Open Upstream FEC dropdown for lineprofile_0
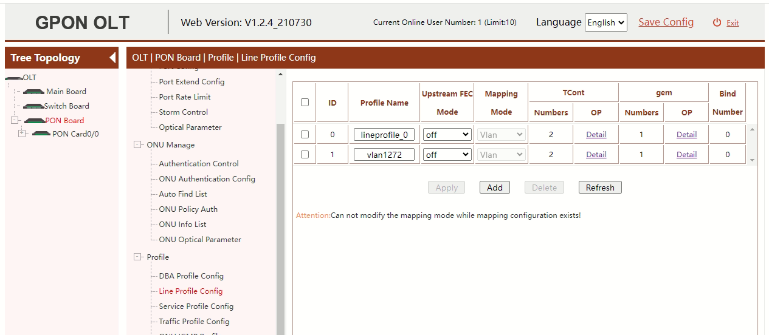769x335 pixels. [x=447, y=135]
